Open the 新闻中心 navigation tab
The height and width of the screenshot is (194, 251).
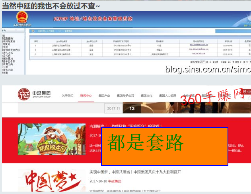click(x=86, y=96)
